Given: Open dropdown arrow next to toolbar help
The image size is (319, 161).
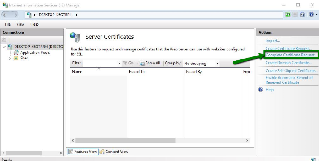Looking at the screenshot, I should tap(316, 15).
